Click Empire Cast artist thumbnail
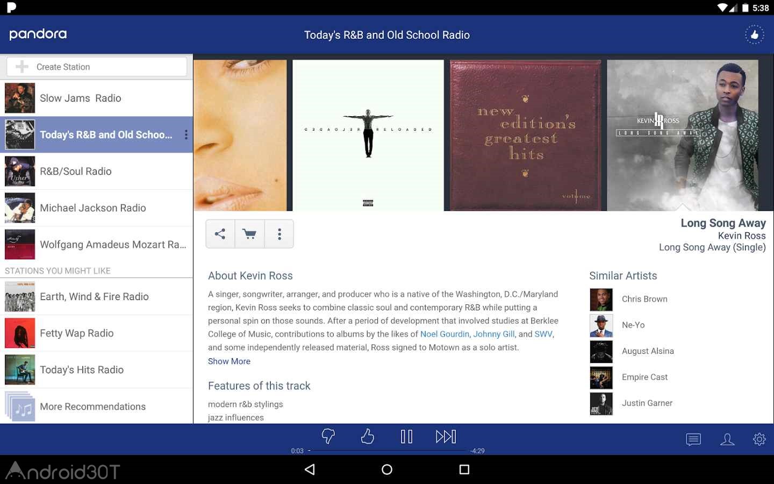Image resolution: width=774 pixels, height=484 pixels. point(601,378)
